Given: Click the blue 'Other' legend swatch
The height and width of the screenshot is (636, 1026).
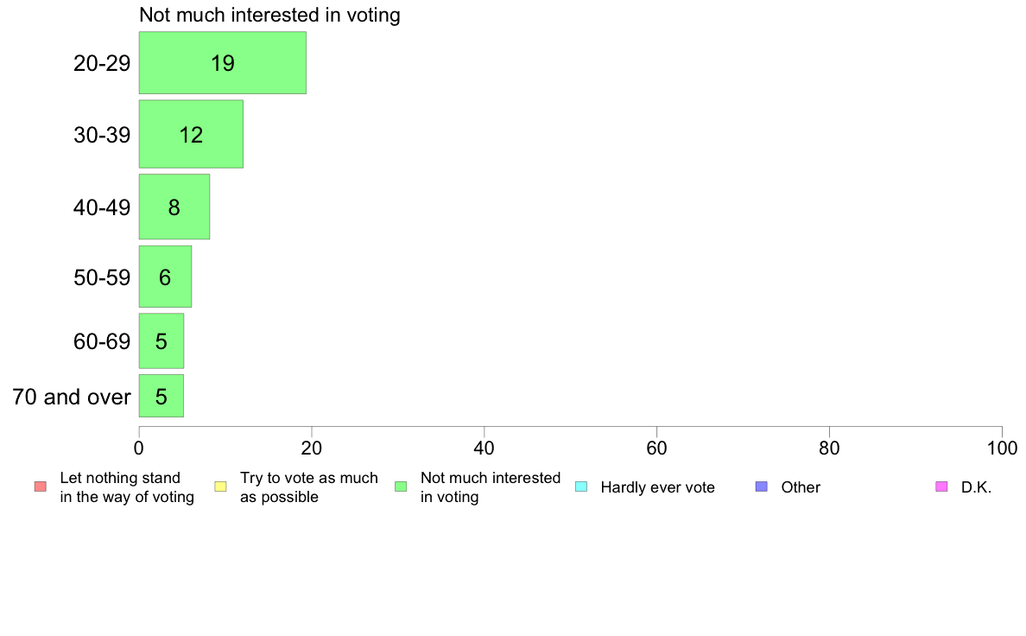Looking at the screenshot, I should click(x=761, y=487).
